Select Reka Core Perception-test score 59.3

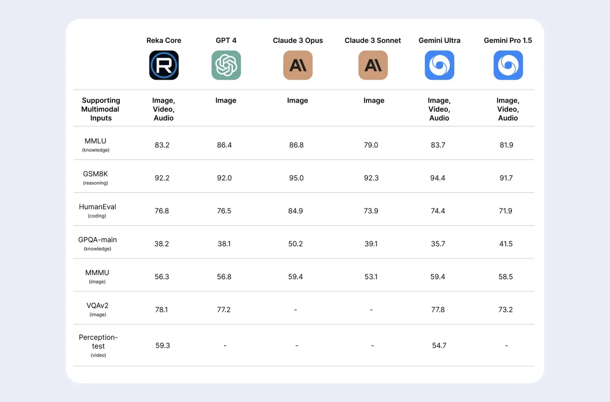[163, 345]
